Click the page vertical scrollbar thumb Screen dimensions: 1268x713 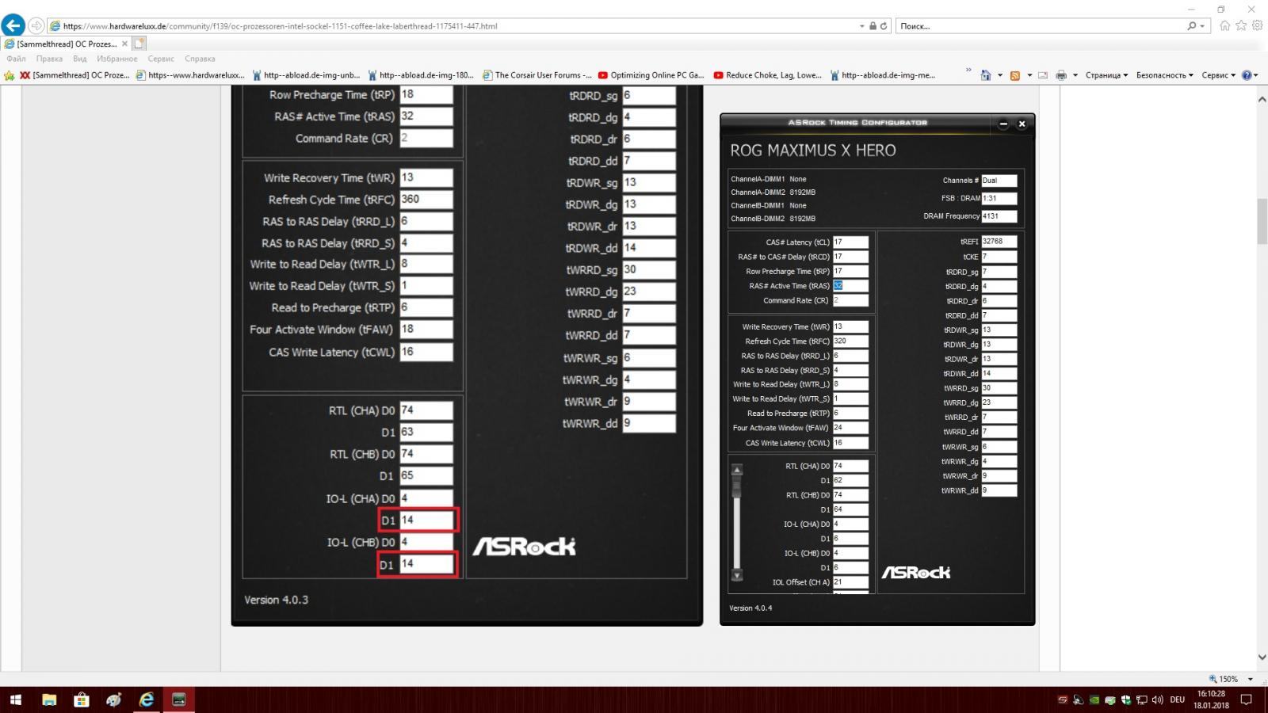click(x=1262, y=222)
